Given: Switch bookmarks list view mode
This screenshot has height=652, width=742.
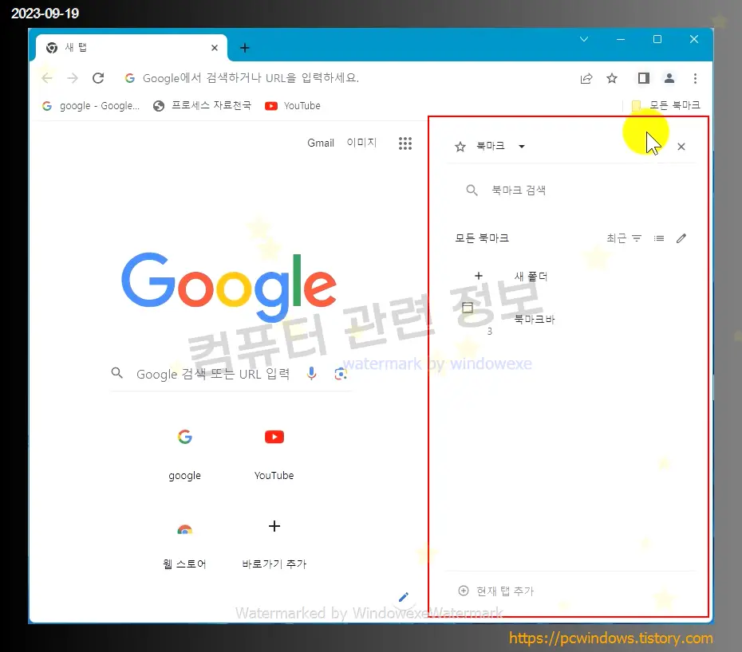Looking at the screenshot, I should click(x=659, y=238).
